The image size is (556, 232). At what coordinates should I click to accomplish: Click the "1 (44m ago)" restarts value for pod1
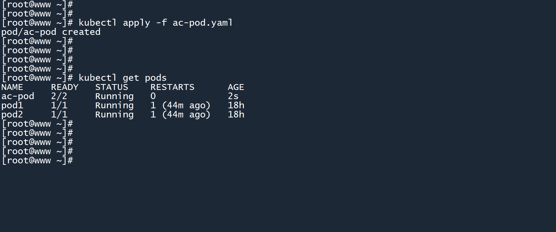point(180,105)
